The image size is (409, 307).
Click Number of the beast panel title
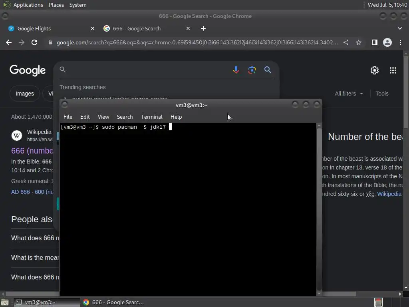pos(365,137)
